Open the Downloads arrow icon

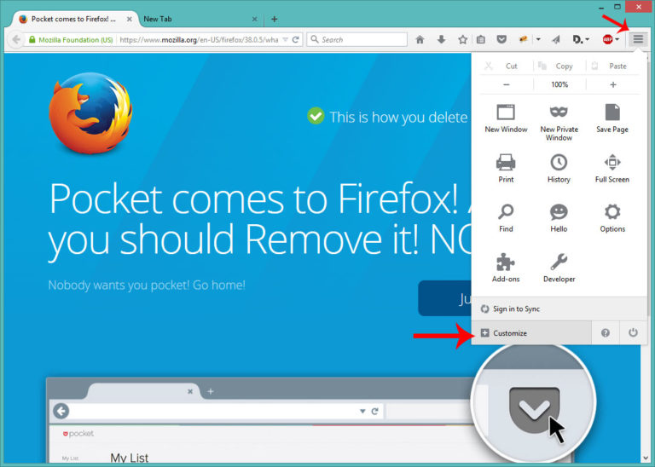pyautogui.click(x=441, y=40)
